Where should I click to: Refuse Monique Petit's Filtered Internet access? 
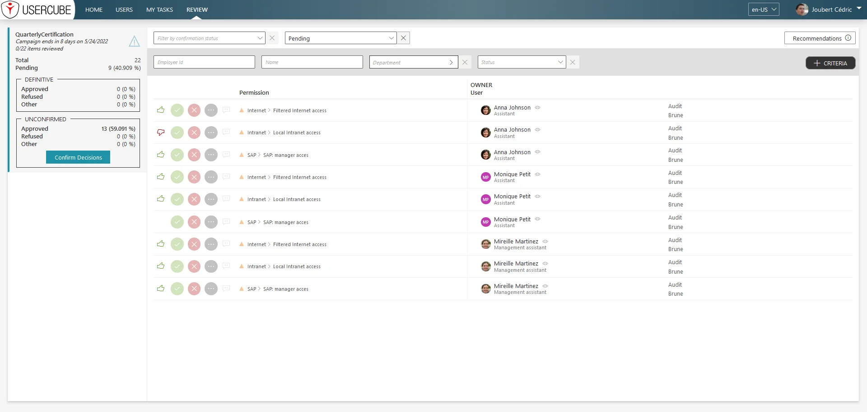(194, 177)
